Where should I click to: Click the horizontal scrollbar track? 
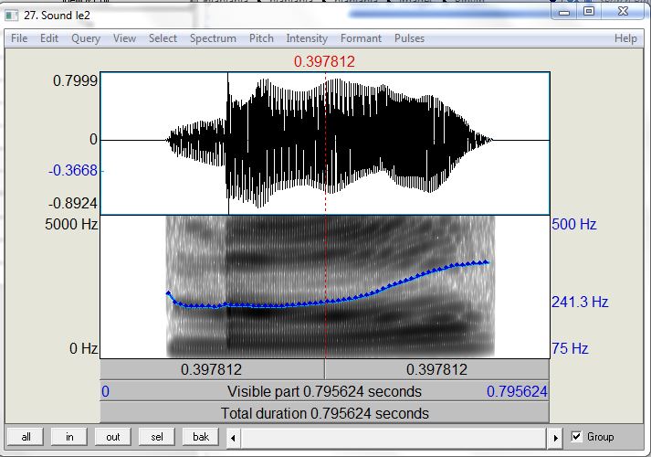[394, 438]
